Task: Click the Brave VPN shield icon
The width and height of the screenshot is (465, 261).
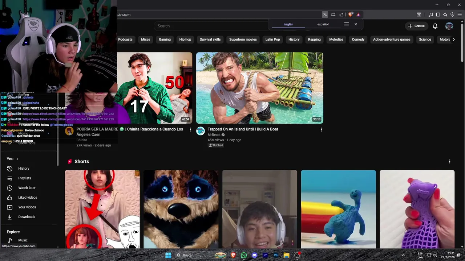Action: [452, 14]
